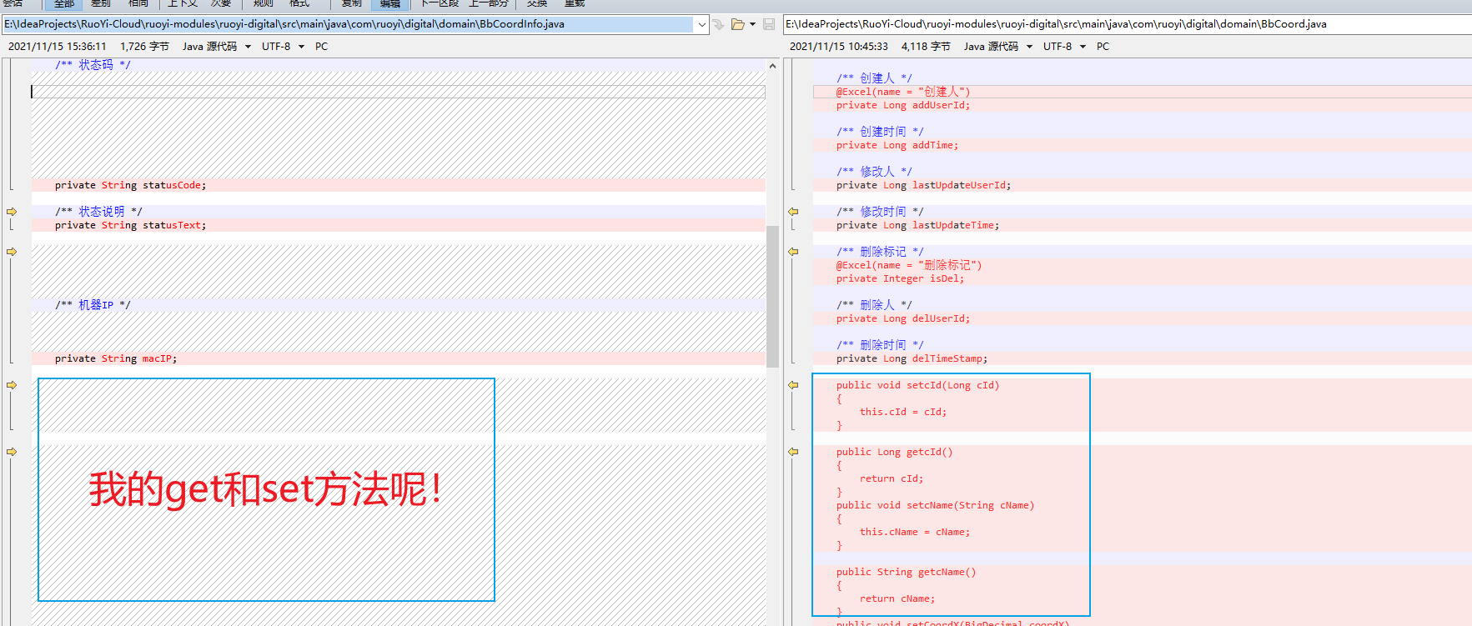Open left pane Java 源代码 file format dropdown
Viewport: 1472px width, 626px height.
[x=248, y=47]
